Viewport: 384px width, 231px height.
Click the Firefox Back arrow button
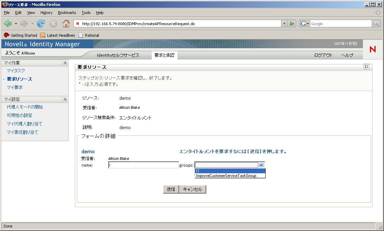pyautogui.click(x=8, y=24)
